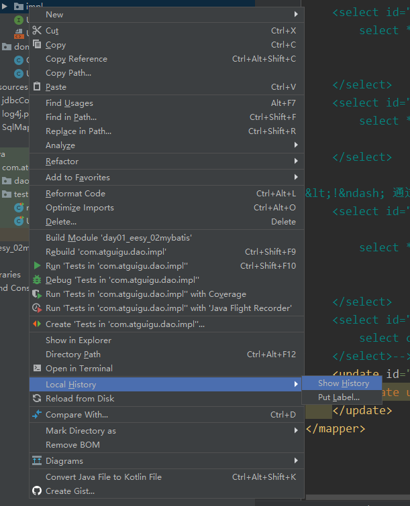Click the Copy icon in context menu

click(37, 45)
